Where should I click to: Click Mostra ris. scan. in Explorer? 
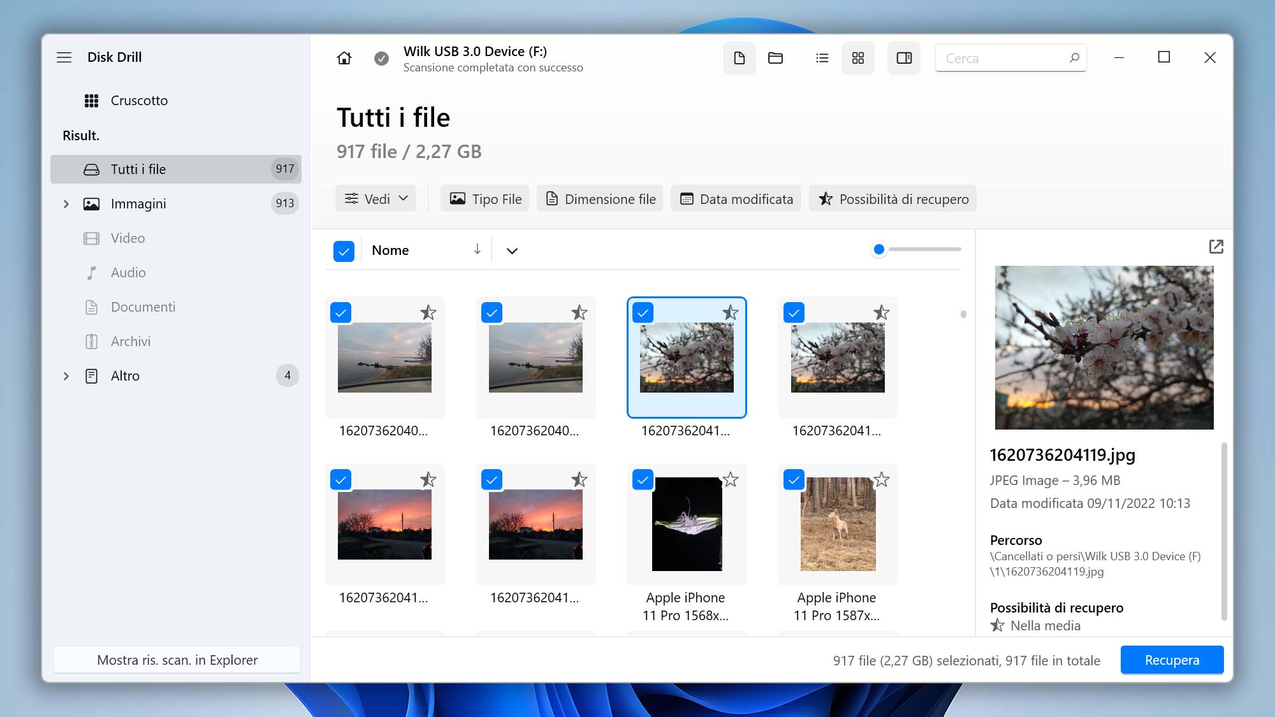[x=177, y=660]
